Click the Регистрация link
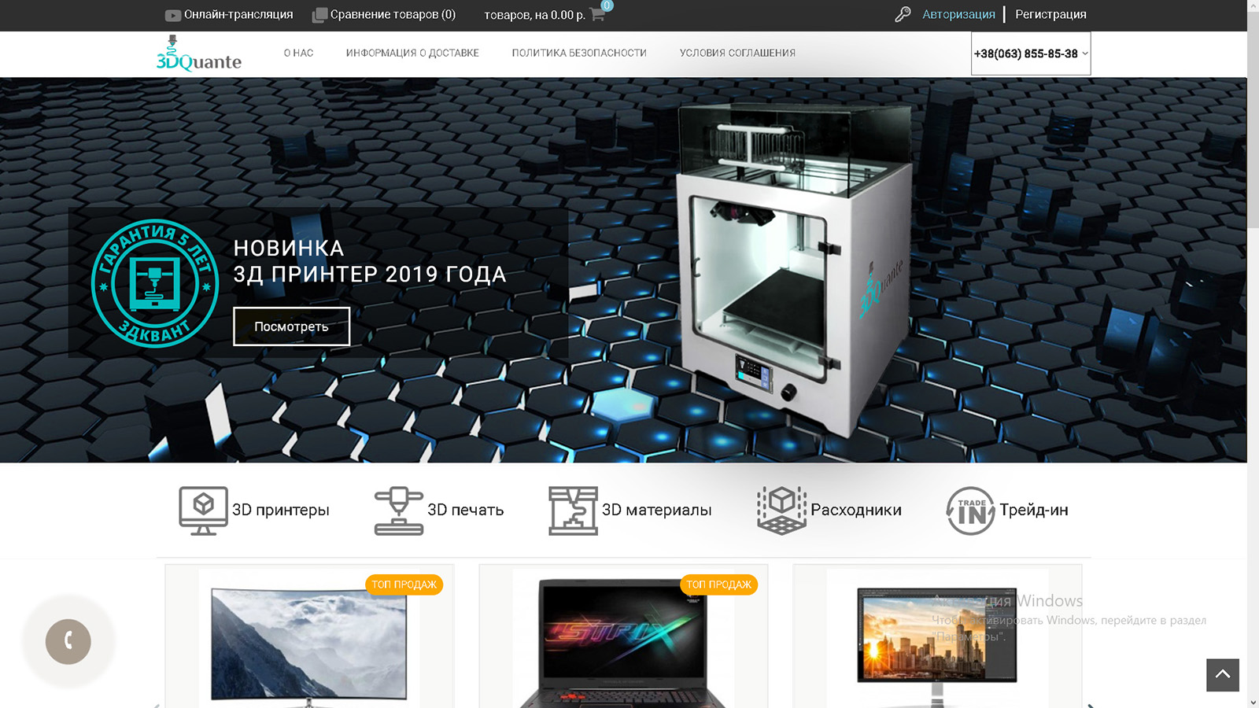1259x708 pixels. coord(1050,14)
